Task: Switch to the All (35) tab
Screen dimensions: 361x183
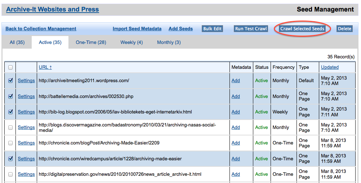Action: tap(17, 43)
